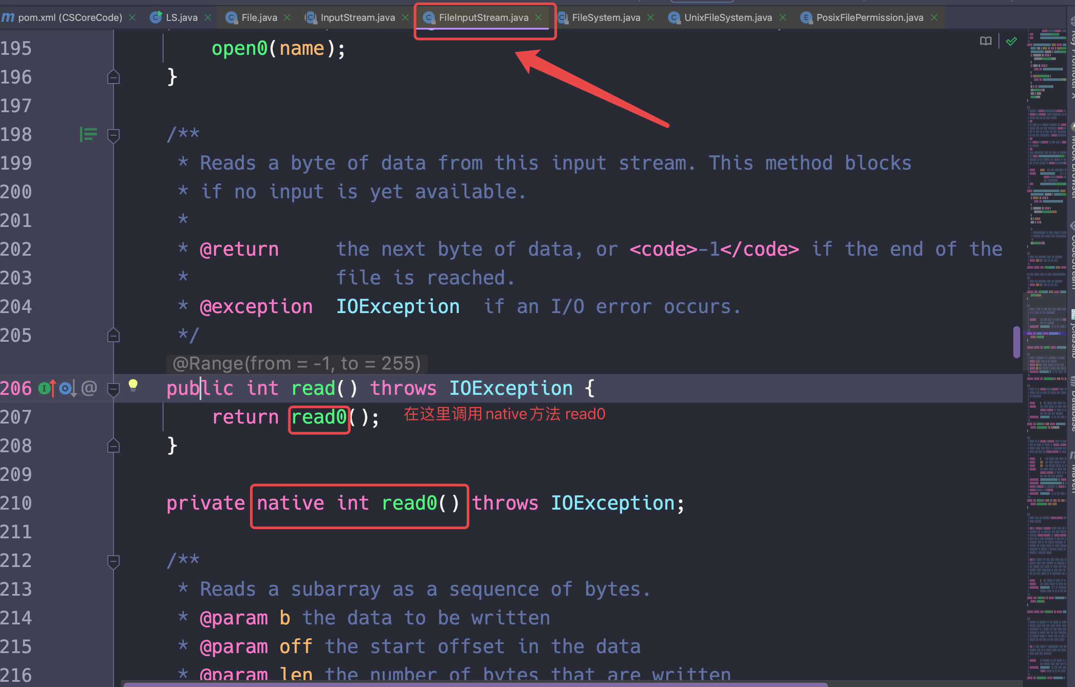Switch to the UnixFileSystem.java tab
The image size is (1075, 687).
point(727,17)
